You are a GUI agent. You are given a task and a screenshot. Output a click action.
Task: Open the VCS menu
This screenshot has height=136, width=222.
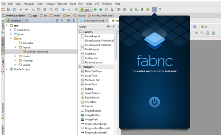[97, 4]
